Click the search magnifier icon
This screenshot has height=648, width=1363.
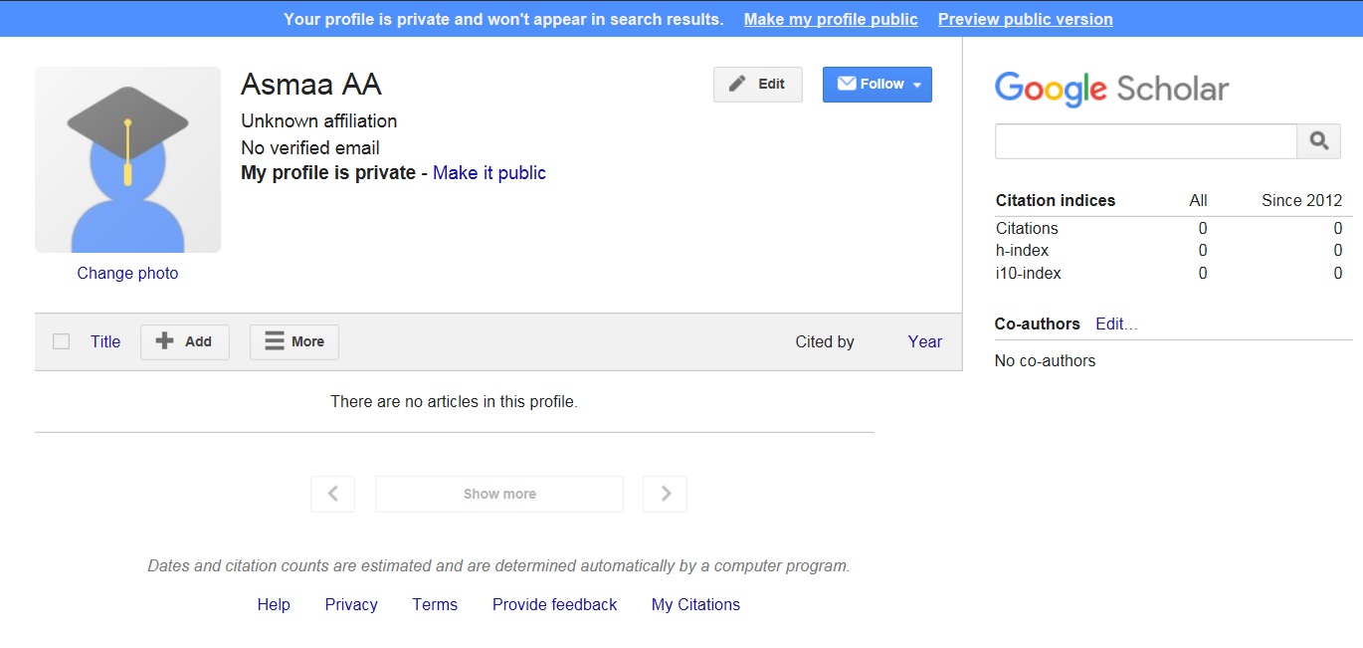click(x=1318, y=140)
